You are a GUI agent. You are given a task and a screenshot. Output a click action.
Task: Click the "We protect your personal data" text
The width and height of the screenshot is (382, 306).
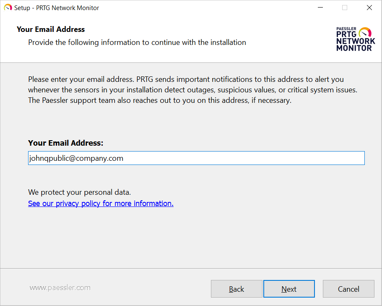tap(80, 193)
